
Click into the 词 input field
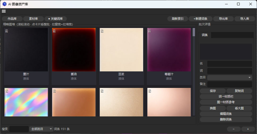[x=230, y=71]
